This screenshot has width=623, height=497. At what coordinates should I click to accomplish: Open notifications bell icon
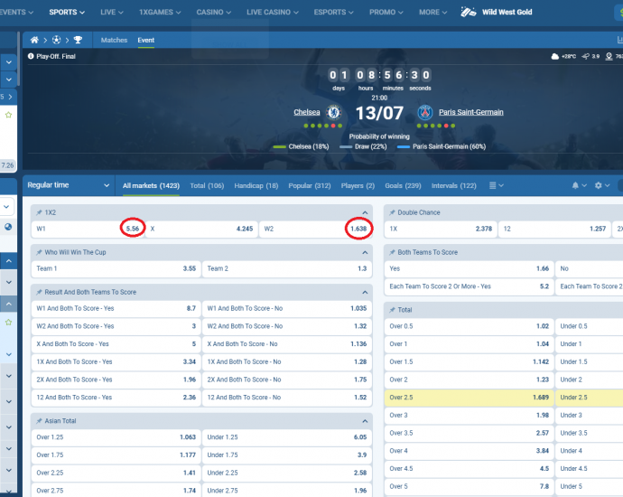click(x=575, y=185)
